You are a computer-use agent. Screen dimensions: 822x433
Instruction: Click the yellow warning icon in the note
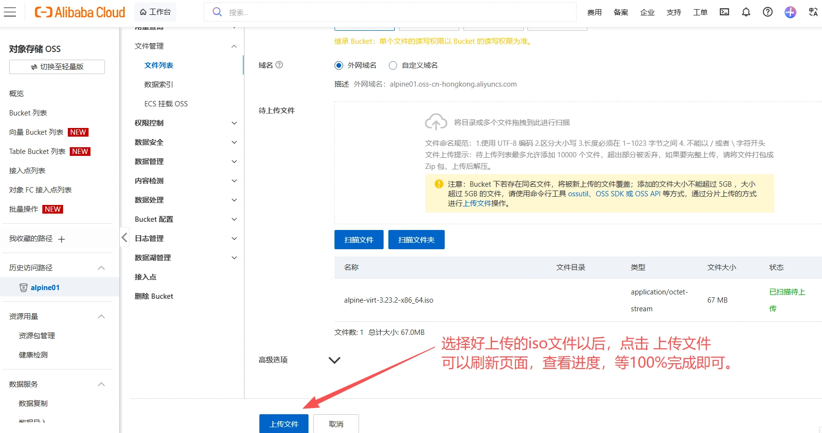point(439,184)
